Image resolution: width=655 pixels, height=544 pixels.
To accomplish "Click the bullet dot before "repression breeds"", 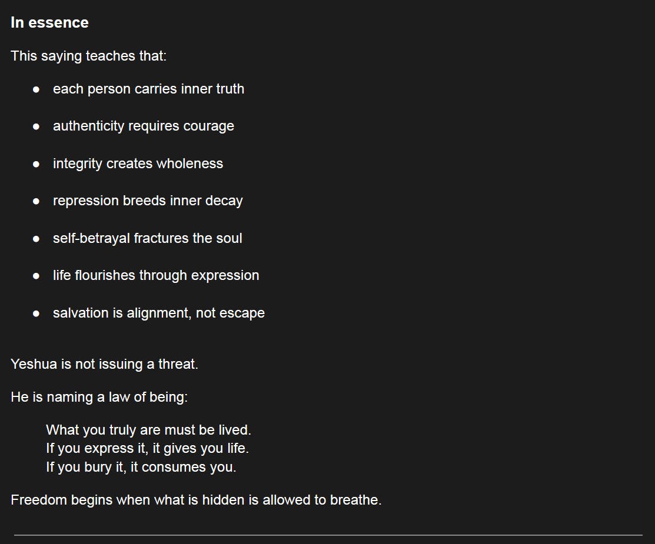I will [x=36, y=201].
